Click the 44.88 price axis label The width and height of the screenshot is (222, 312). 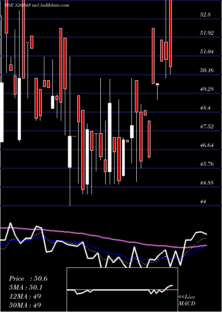click(207, 183)
